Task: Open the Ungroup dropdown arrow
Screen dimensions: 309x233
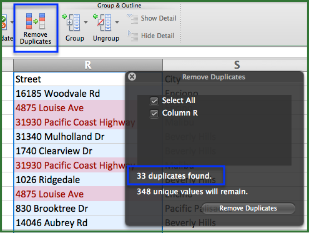Action: coord(117,22)
